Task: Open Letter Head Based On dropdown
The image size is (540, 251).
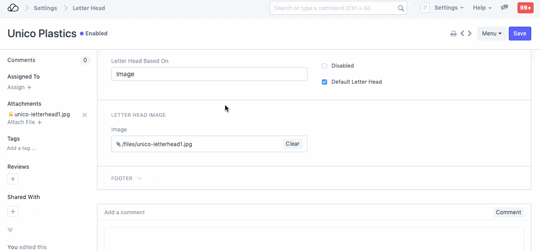Action: click(x=209, y=74)
